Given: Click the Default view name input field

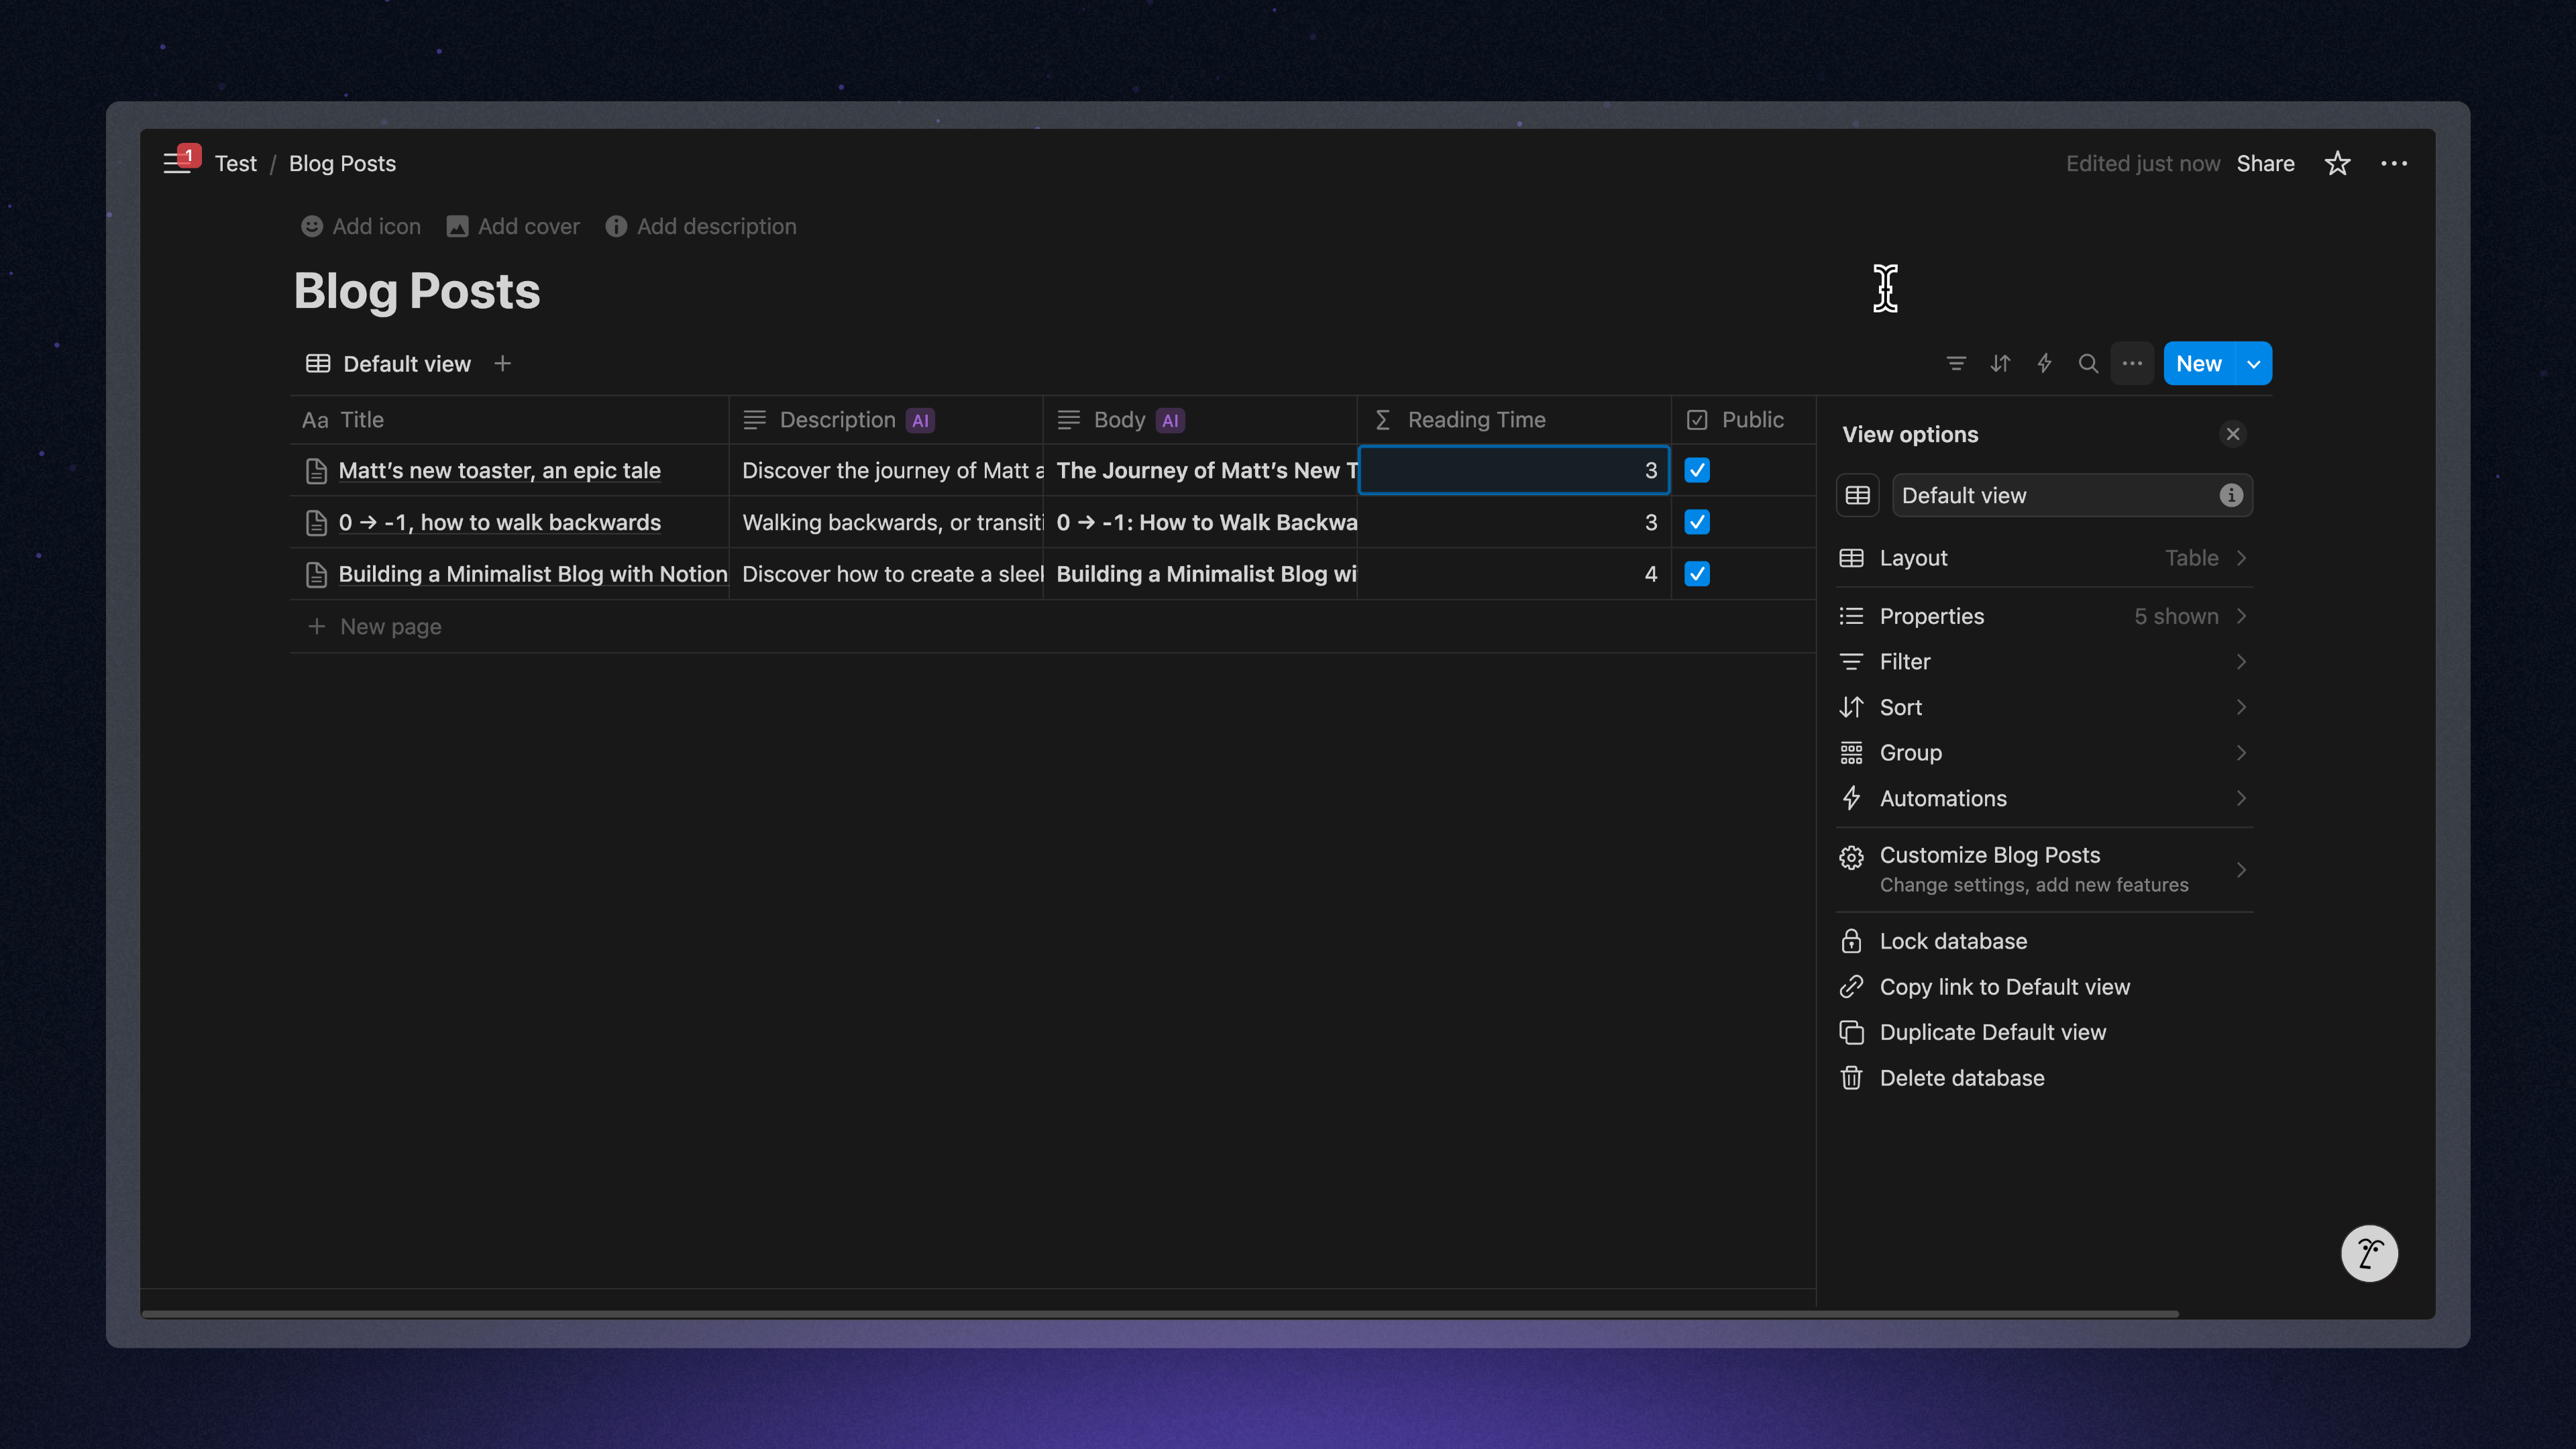Looking at the screenshot, I should (x=2072, y=496).
